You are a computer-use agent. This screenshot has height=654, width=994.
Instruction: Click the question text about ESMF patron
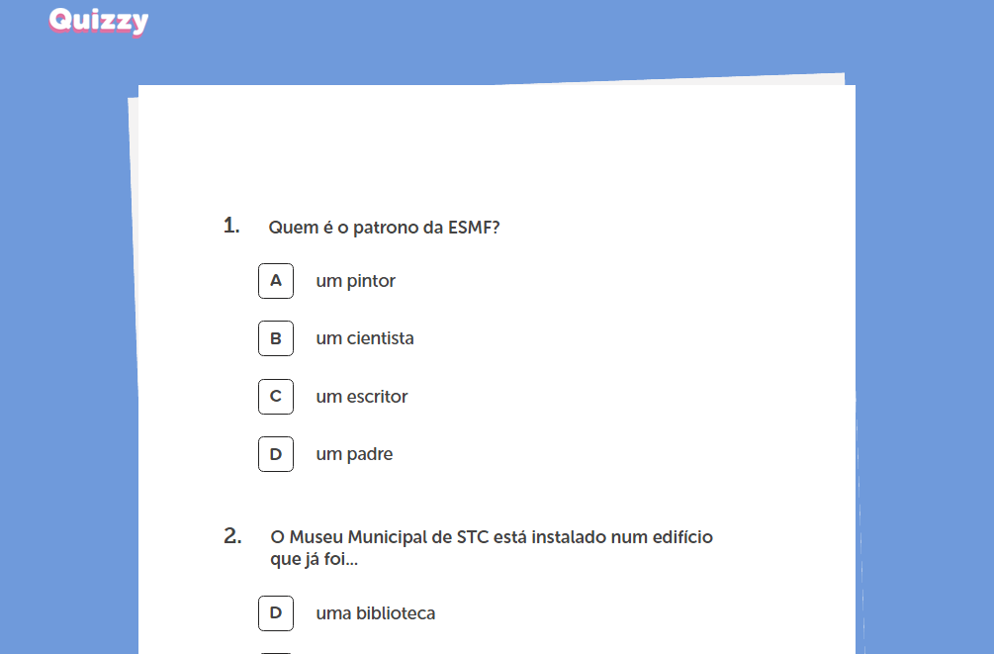(384, 228)
